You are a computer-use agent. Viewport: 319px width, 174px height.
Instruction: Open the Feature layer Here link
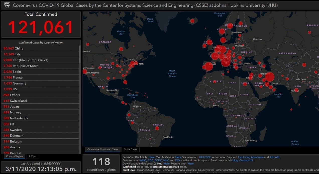(191, 164)
